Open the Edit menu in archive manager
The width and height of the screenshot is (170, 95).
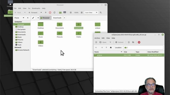(103, 38)
